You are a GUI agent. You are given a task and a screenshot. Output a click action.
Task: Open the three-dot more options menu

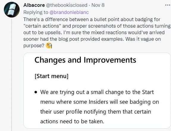168,5
